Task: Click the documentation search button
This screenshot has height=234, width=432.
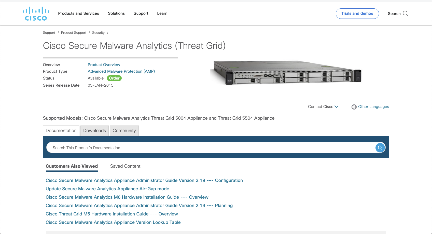Action: pyautogui.click(x=380, y=148)
